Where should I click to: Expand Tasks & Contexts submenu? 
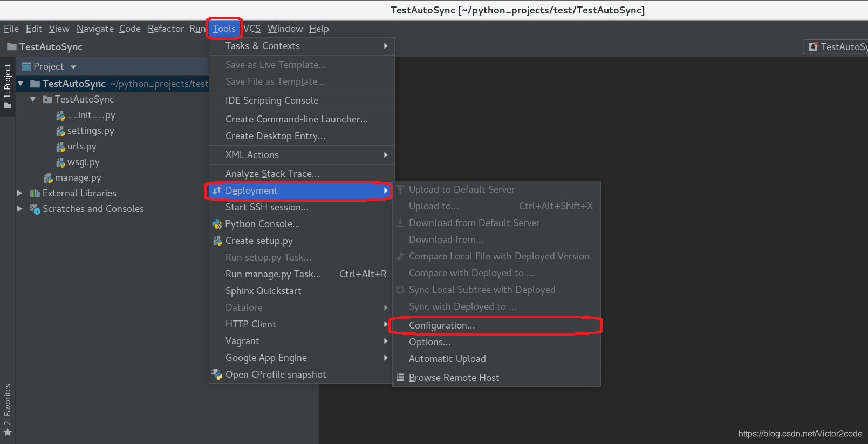pos(302,46)
